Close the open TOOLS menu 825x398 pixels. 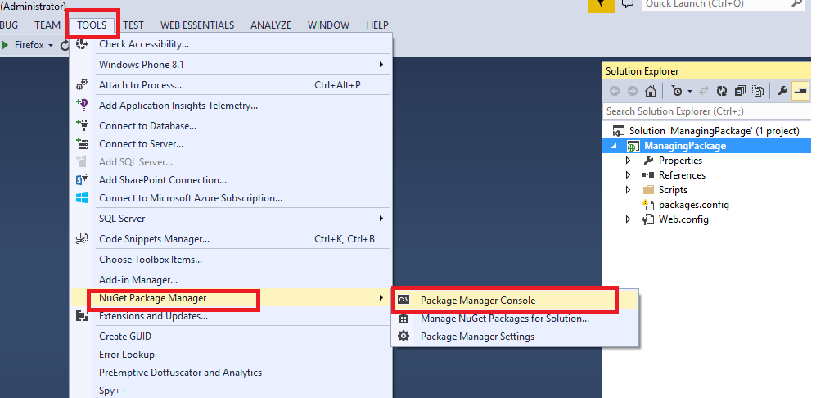(92, 25)
